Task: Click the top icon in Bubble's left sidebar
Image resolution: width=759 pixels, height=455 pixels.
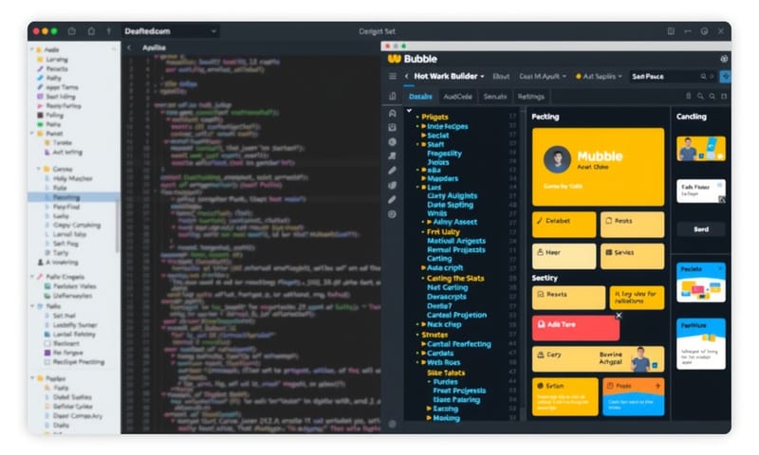Action: click(x=393, y=112)
